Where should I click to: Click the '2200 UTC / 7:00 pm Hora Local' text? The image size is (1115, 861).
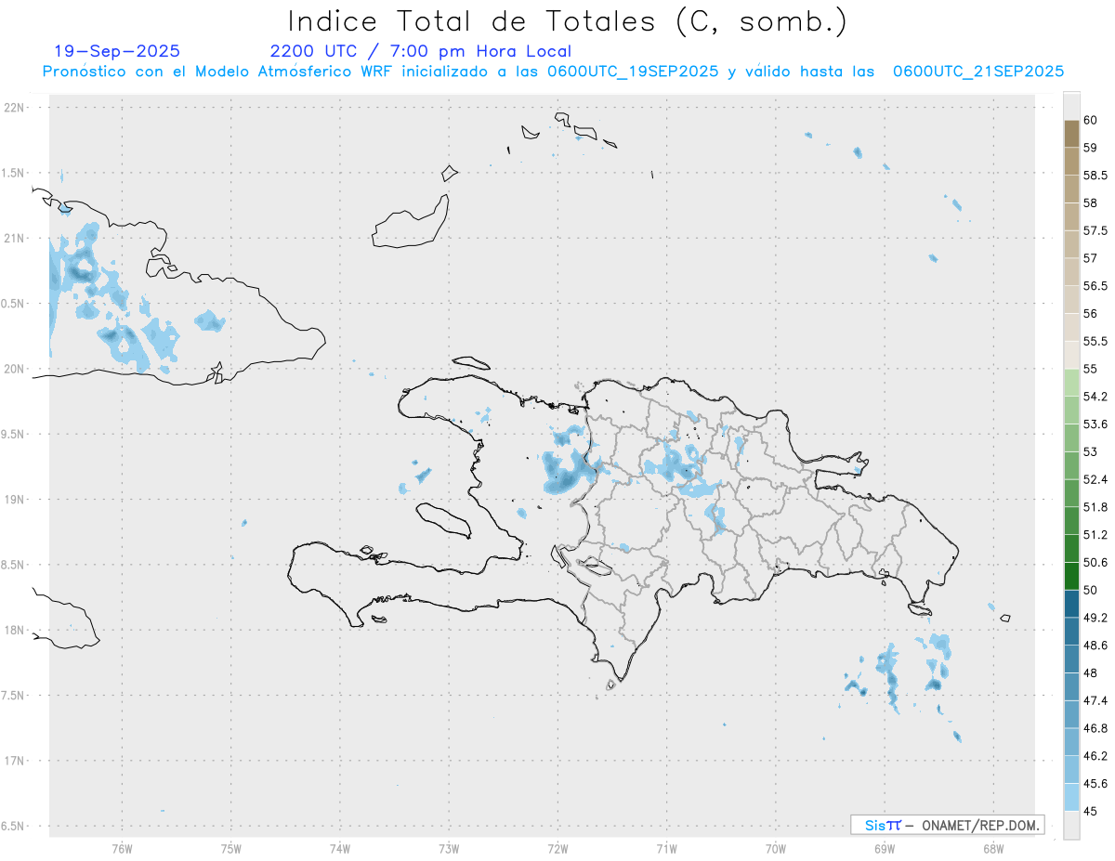point(421,52)
